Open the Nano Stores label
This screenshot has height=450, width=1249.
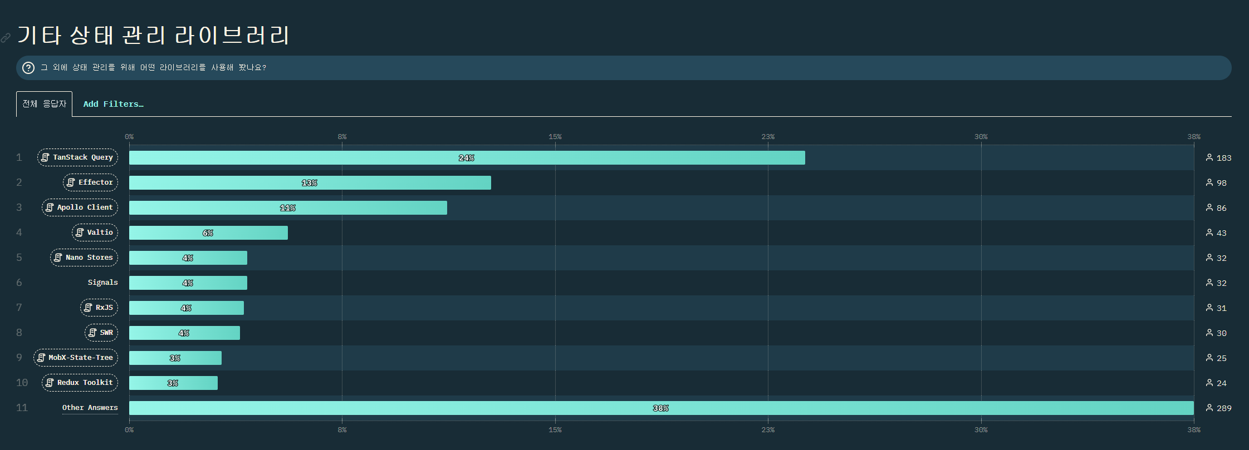point(84,258)
